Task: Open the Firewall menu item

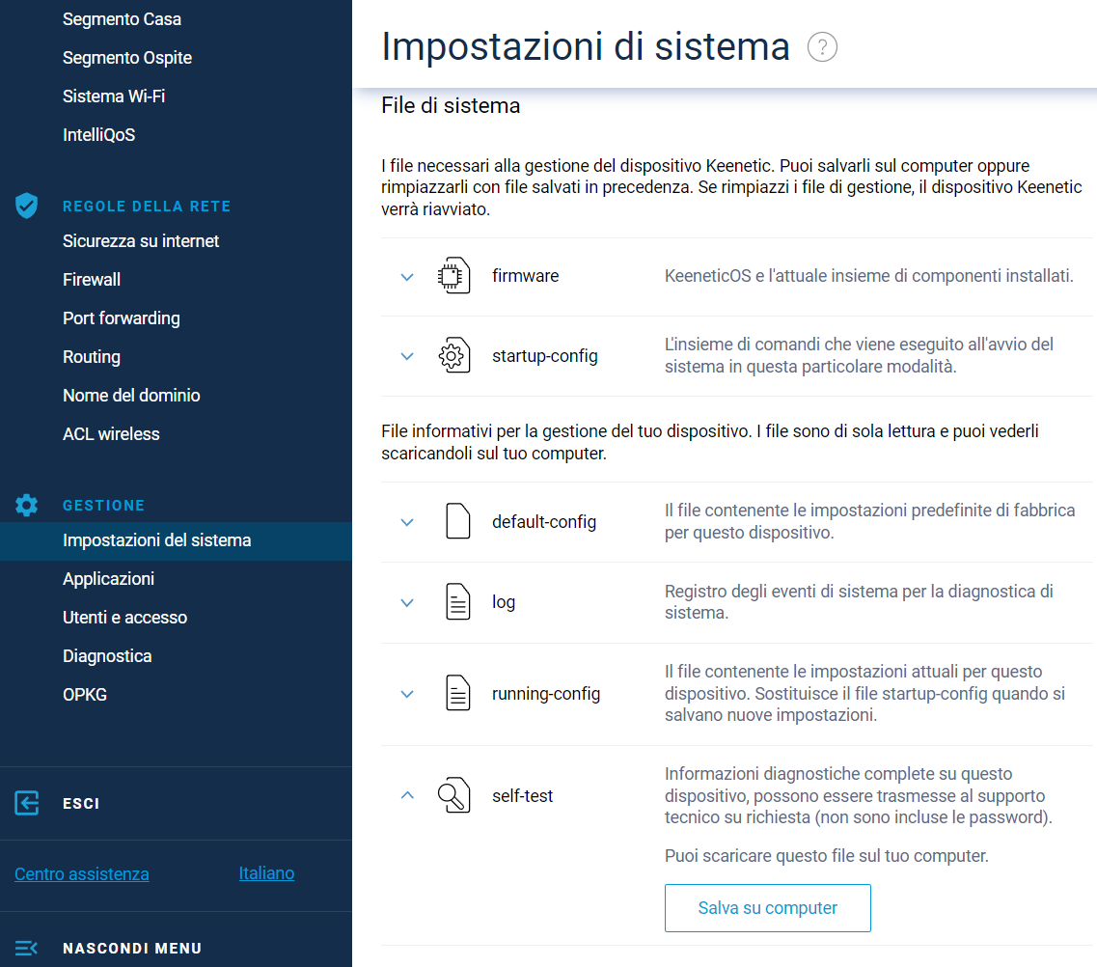Action: pyautogui.click(x=92, y=280)
